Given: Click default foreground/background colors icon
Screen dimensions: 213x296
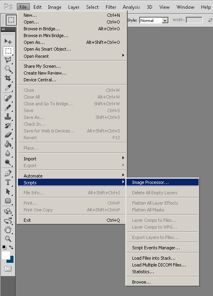Looking at the screenshot, I should (4, 247).
